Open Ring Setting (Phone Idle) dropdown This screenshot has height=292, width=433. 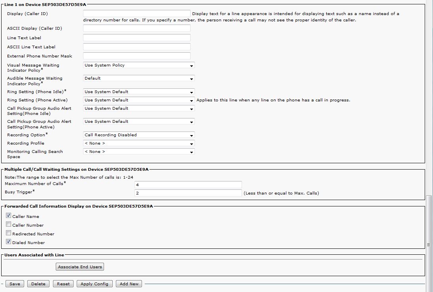pos(139,92)
